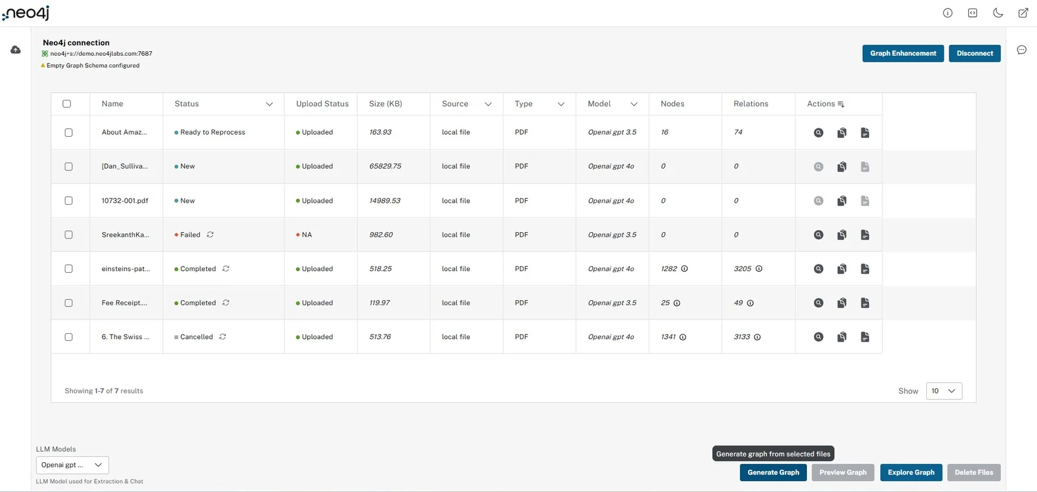Viewport: 1037px width, 492px height.
Task: Open the chat bot icon
Action: click(x=1021, y=50)
